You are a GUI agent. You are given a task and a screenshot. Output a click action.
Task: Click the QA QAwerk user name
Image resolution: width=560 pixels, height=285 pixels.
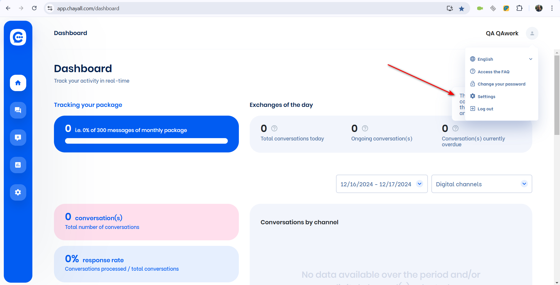tap(502, 33)
